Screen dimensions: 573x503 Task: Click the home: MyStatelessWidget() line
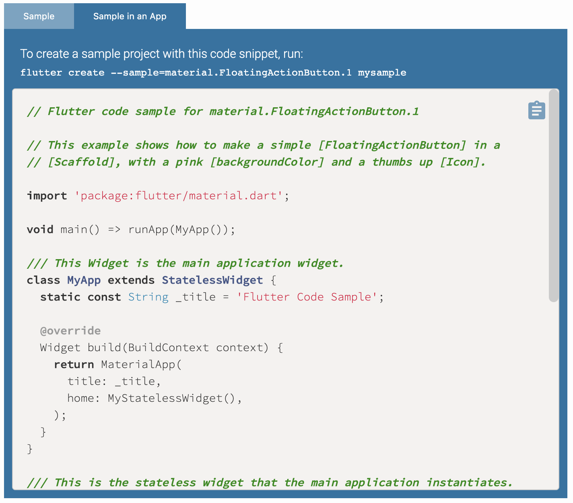coord(155,398)
